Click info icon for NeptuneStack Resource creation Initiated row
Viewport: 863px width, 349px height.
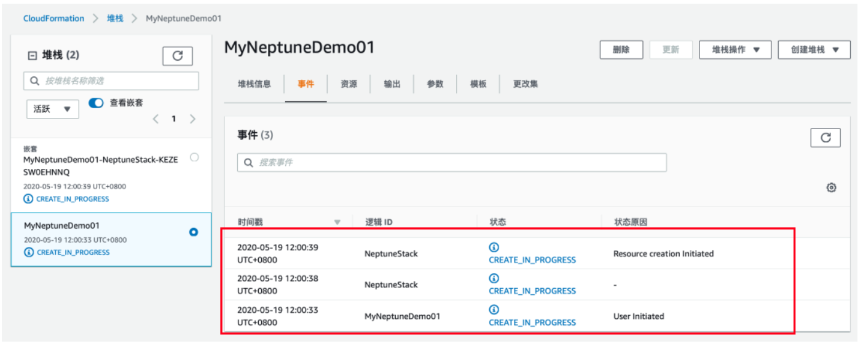tap(494, 247)
